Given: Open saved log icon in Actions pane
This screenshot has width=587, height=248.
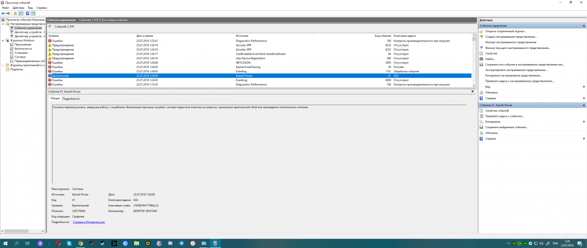Looking at the screenshot, I should (x=481, y=31).
